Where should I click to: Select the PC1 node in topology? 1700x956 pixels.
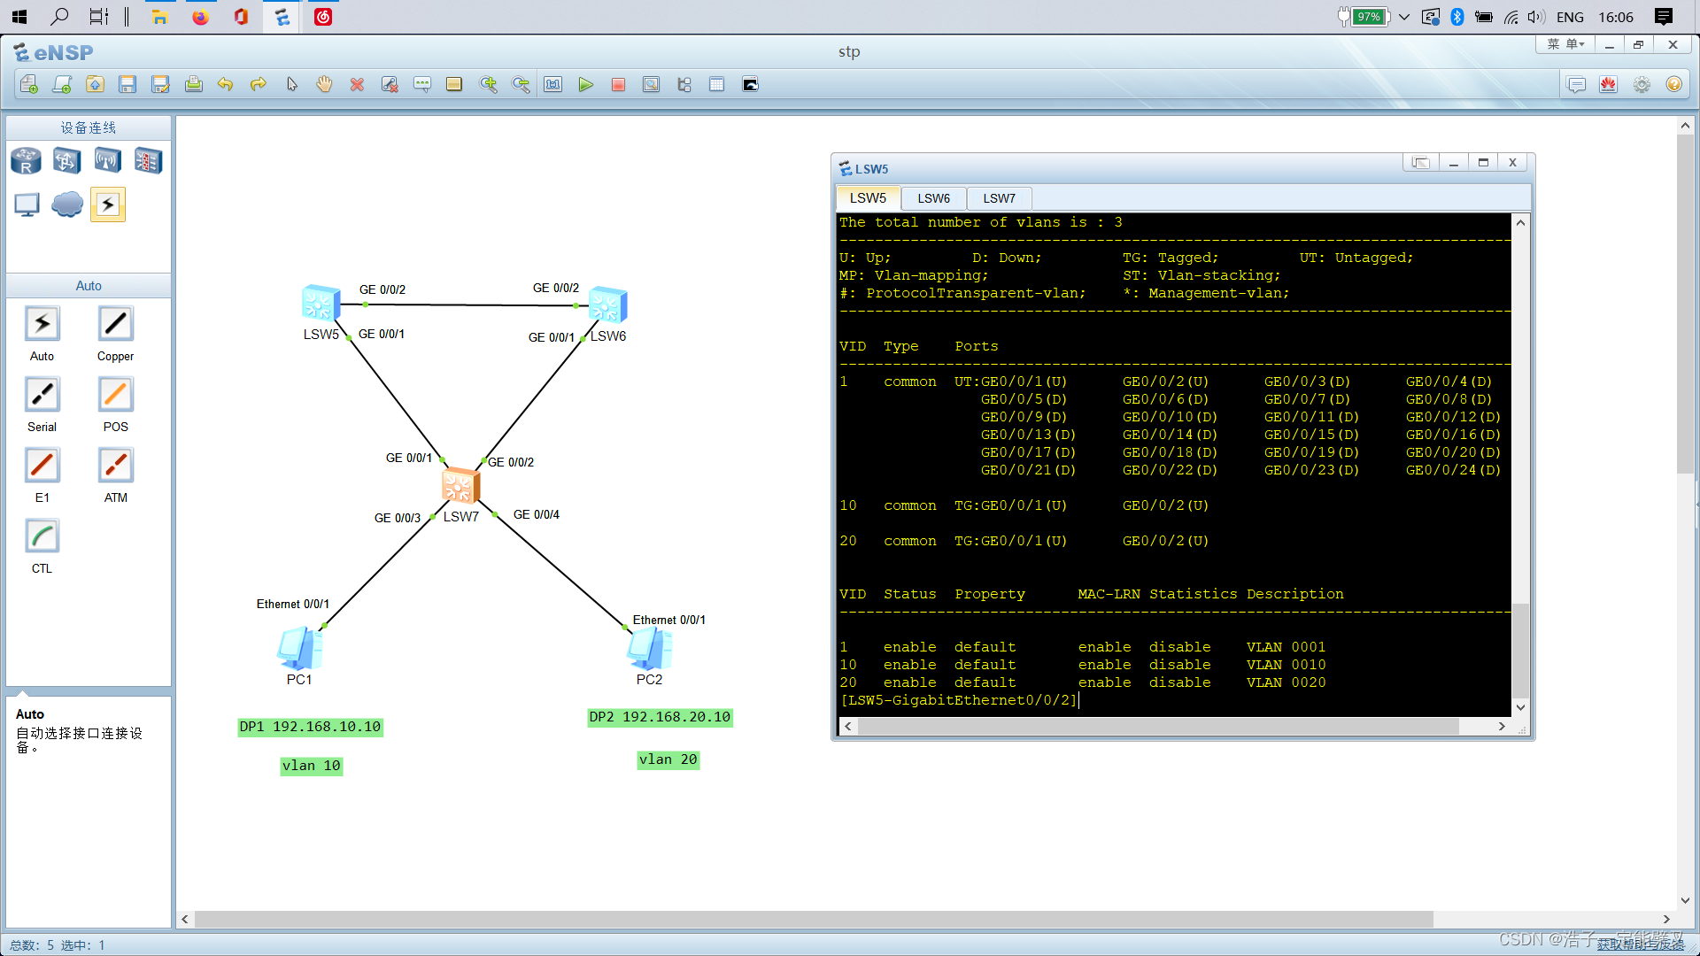click(299, 649)
